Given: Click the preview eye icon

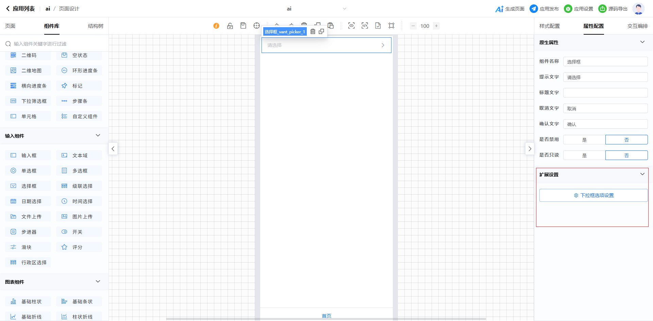Looking at the screenshot, I should 351,26.
